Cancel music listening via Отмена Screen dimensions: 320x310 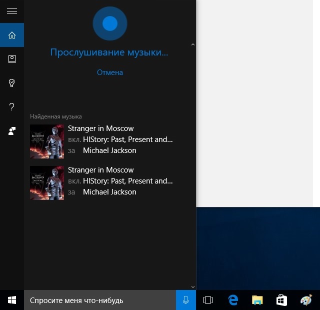tap(110, 72)
